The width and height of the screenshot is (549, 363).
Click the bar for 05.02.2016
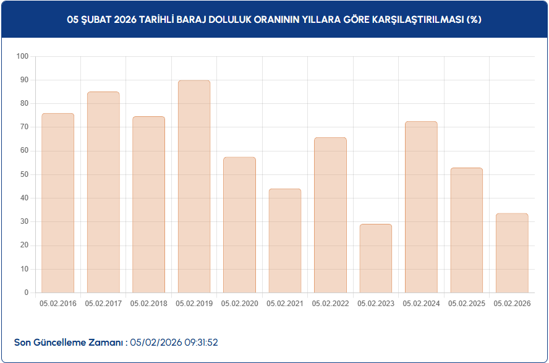coord(58,203)
